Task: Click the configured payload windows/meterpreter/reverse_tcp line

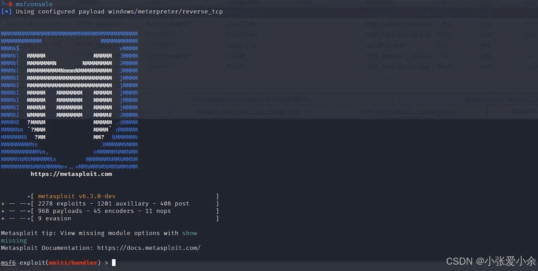Action: pos(112,11)
